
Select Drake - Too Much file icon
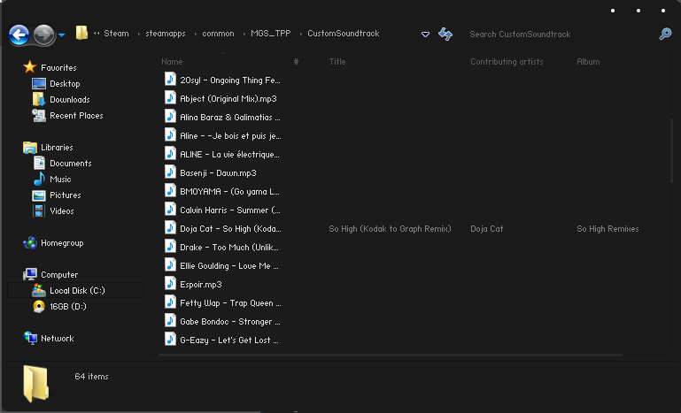(x=170, y=247)
